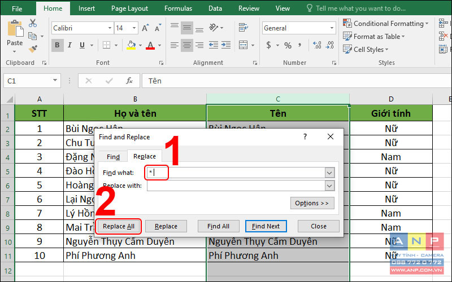This screenshot has width=452, height=282.
Task: Click the Find Next button
Action: pyautogui.click(x=266, y=226)
